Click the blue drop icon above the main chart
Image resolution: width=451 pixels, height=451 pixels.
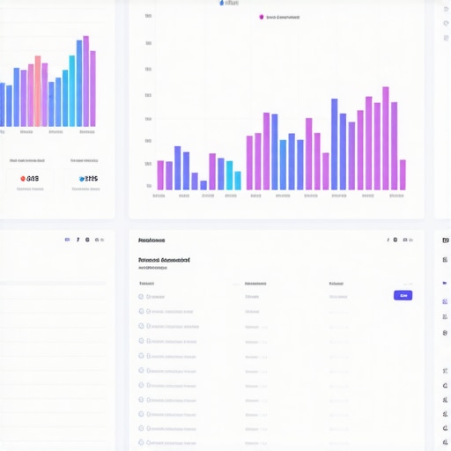pos(222,3)
